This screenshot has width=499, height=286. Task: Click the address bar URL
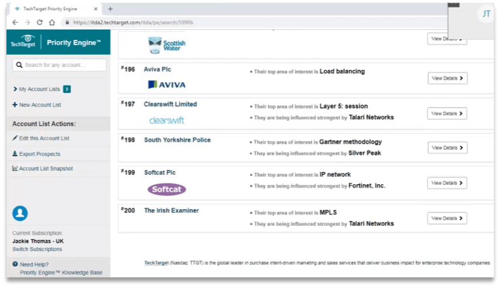tap(133, 22)
